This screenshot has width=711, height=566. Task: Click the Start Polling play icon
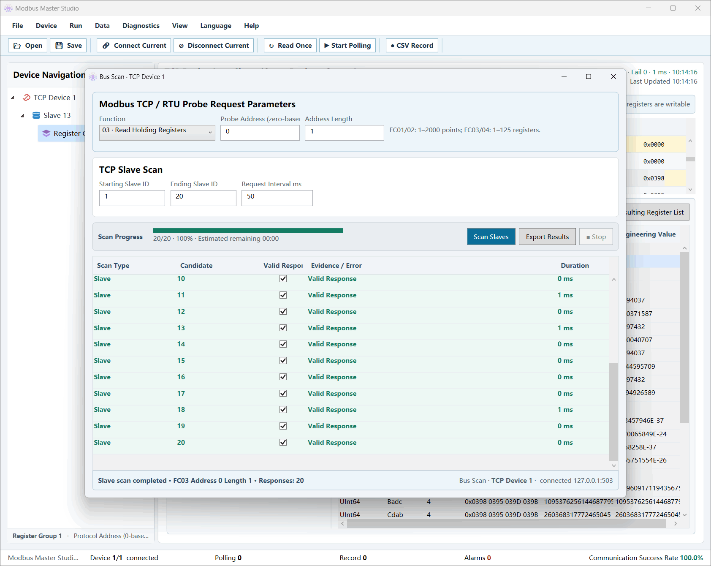pyautogui.click(x=326, y=46)
